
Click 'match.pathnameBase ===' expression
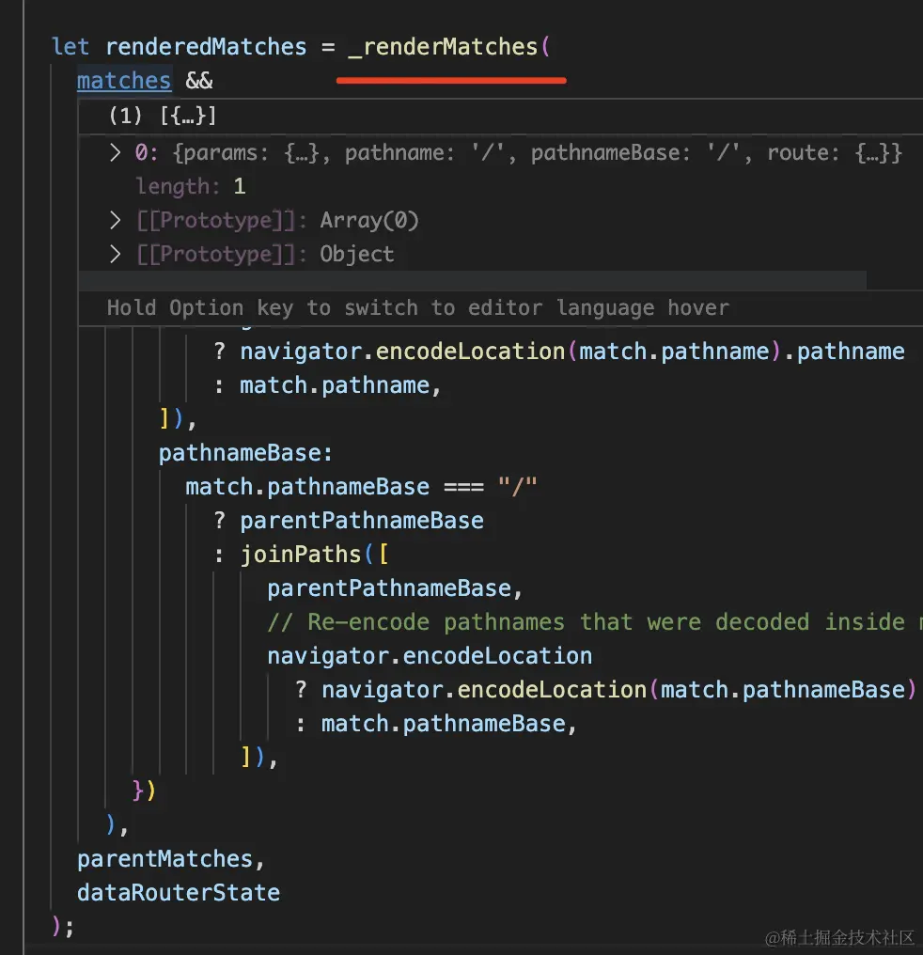click(335, 487)
